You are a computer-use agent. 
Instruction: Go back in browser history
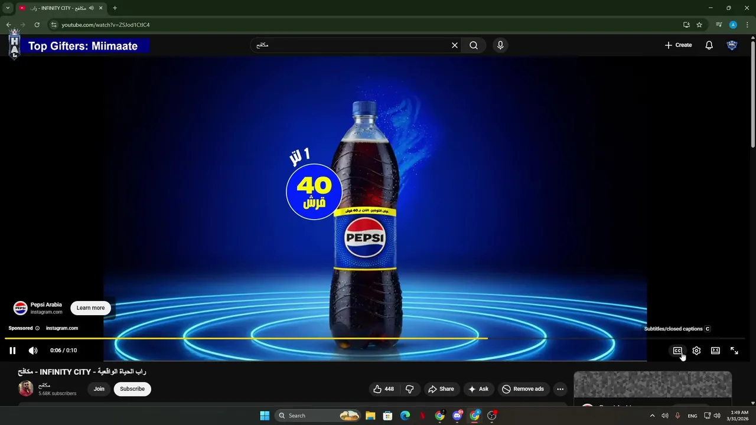click(x=8, y=25)
